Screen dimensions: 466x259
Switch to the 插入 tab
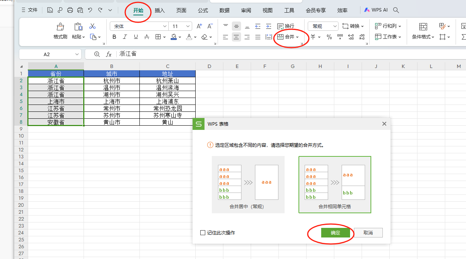pos(160,10)
